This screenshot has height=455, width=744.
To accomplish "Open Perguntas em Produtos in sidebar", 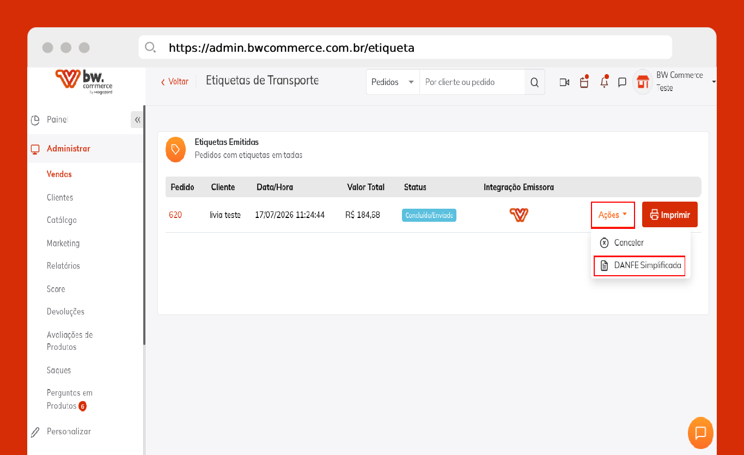I will coord(70,399).
